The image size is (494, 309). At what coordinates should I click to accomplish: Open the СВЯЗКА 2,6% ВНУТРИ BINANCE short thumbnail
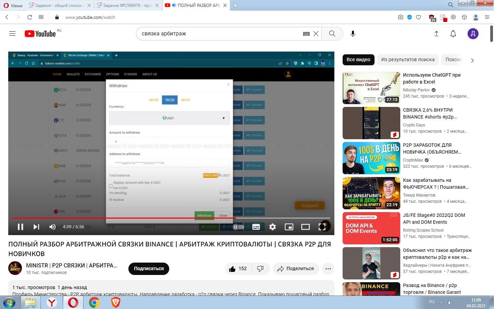coord(371,123)
